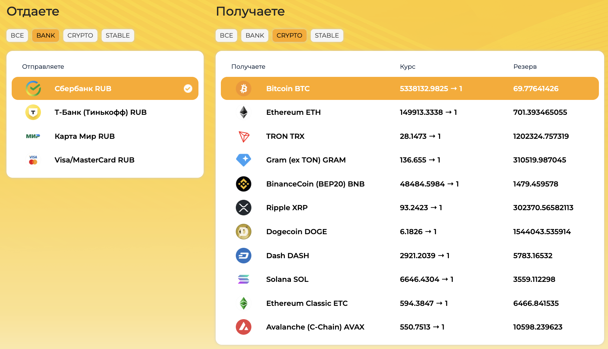The height and width of the screenshot is (349, 608).
Task: Select ВСЕ filter under Отдаете
Action: [17, 35]
